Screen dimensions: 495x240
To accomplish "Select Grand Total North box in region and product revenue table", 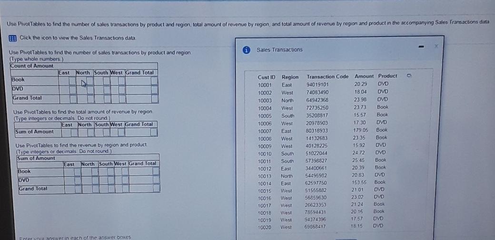I will click(96, 189).
